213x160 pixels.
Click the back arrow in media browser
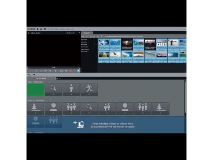83,37
